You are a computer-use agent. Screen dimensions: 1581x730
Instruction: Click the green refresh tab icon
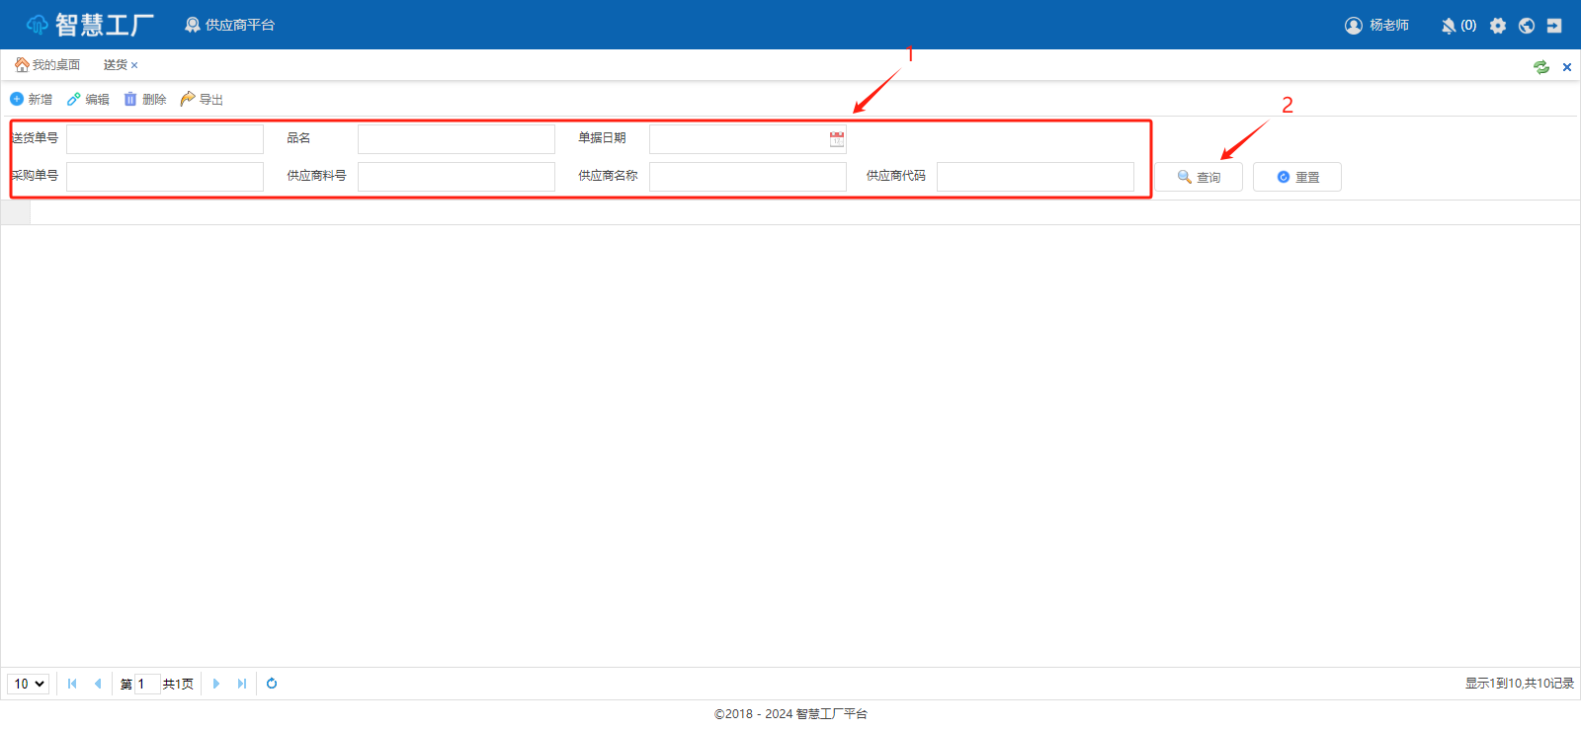(1541, 67)
